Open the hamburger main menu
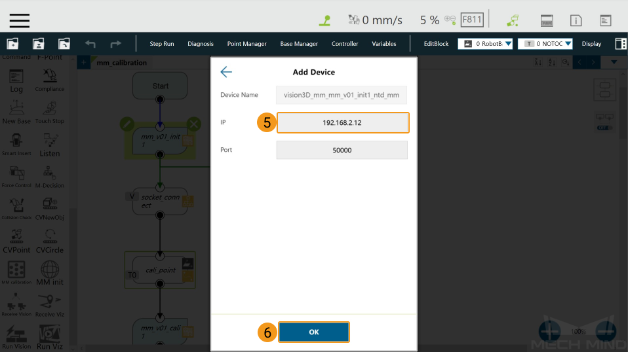 pos(19,20)
